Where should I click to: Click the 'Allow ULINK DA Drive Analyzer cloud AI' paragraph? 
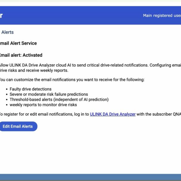tap(90, 68)
